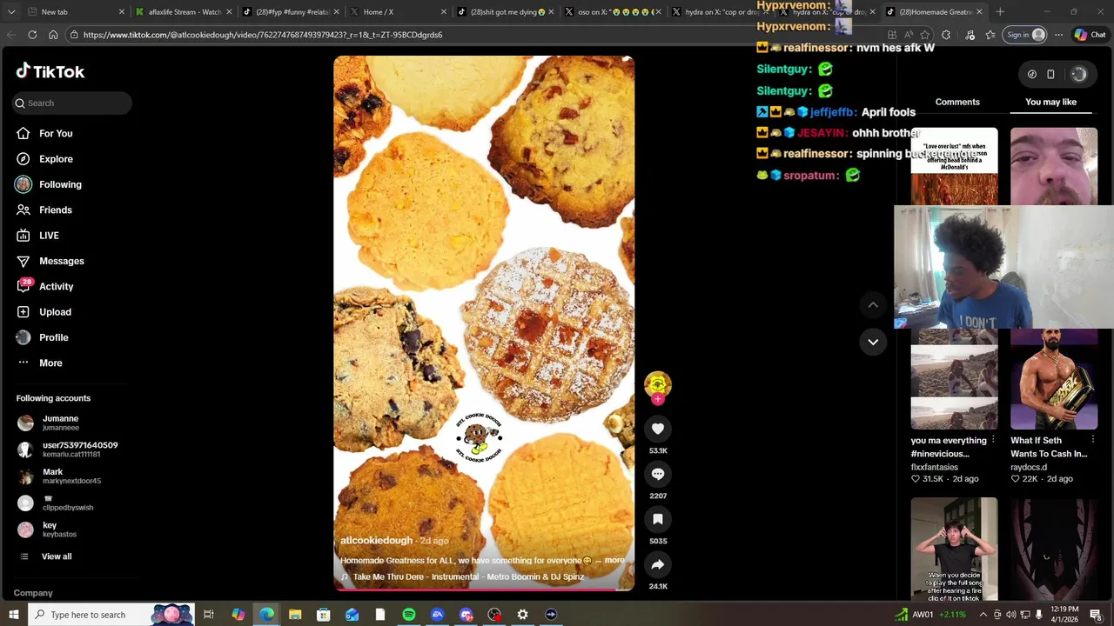Open a new browser tab

click(x=1000, y=12)
